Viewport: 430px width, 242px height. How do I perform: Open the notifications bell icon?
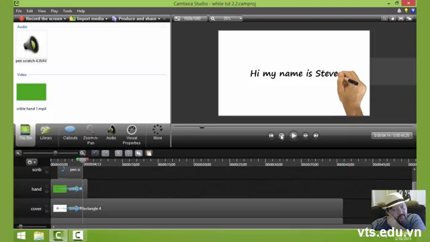tap(399, 11)
